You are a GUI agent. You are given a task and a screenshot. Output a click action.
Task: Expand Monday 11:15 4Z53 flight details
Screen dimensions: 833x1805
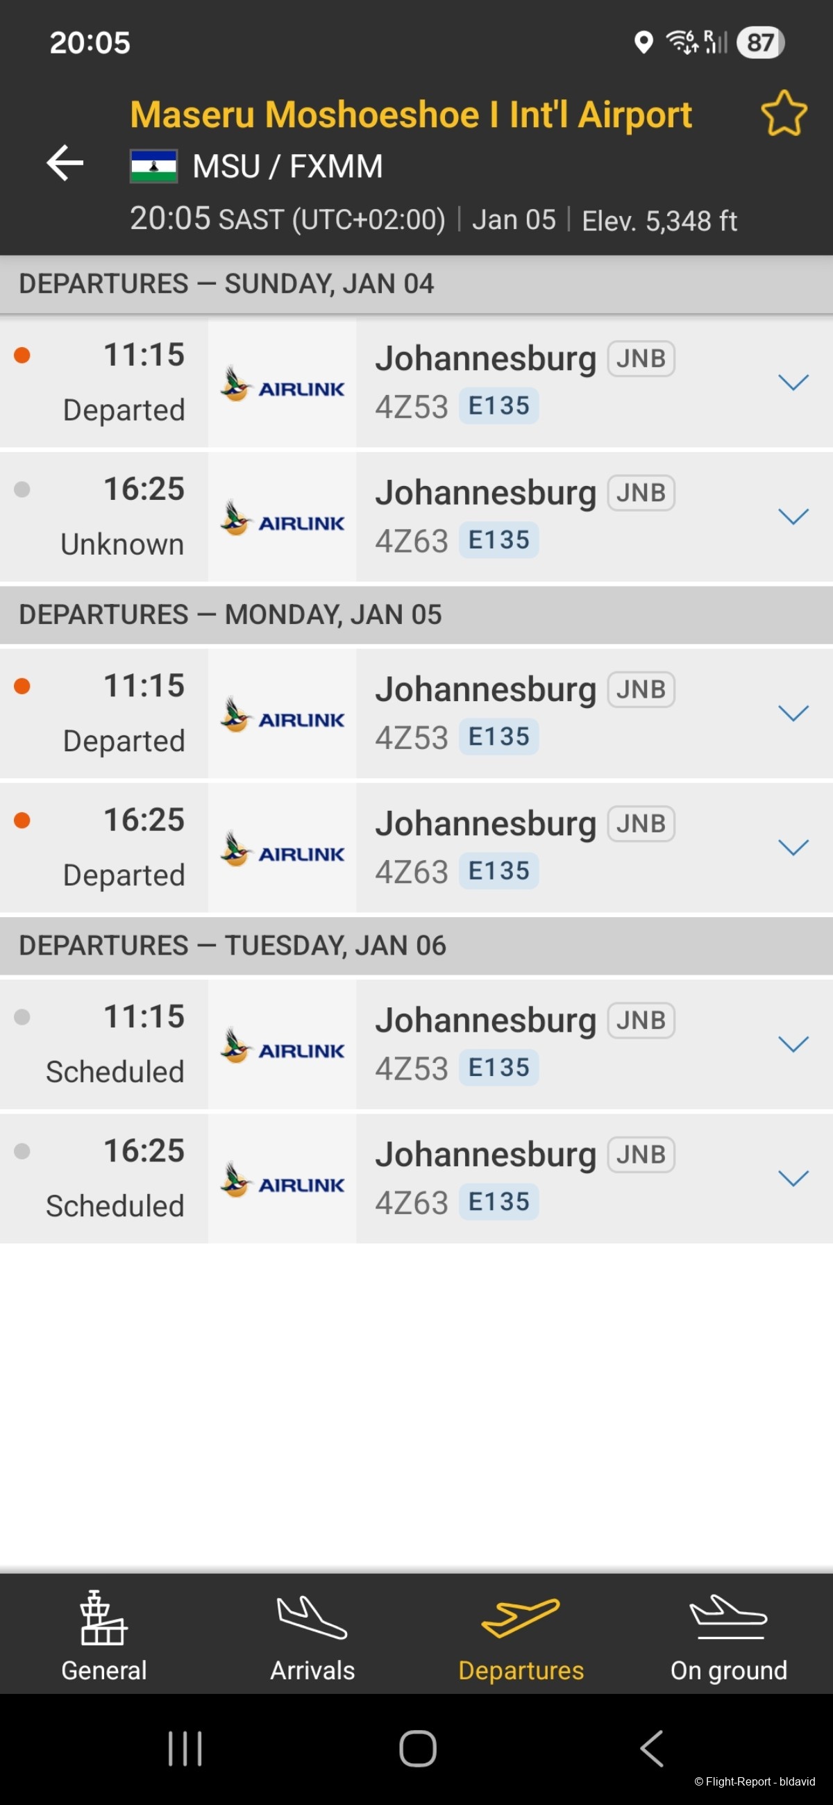coord(793,713)
